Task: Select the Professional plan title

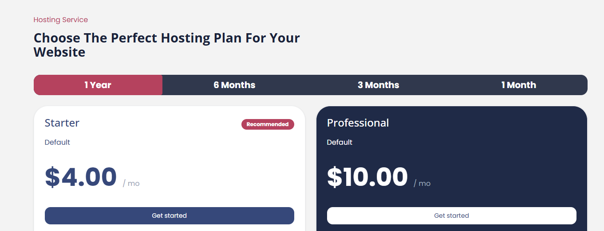Action: (x=358, y=123)
